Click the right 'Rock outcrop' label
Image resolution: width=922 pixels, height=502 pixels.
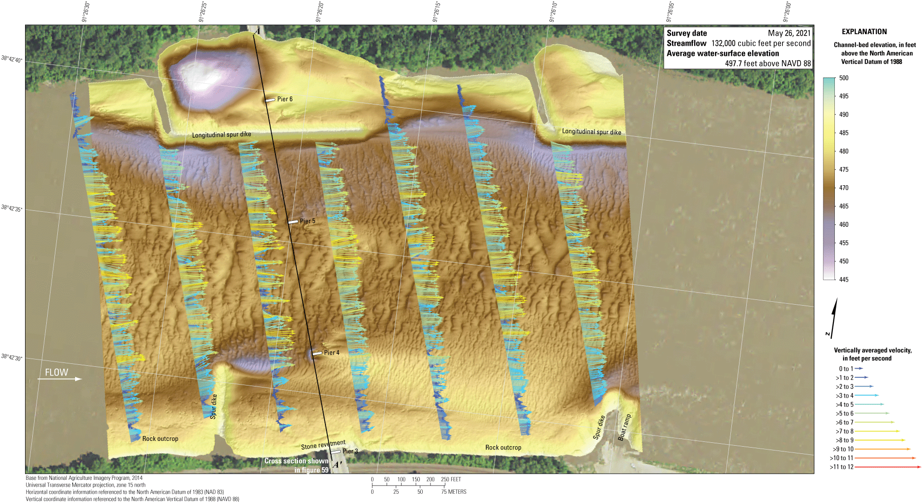pyautogui.click(x=503, y=448)
